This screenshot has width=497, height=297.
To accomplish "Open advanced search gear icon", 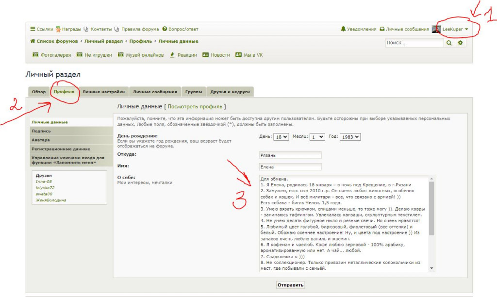I will pyautogui.click(x=461, y=43).
